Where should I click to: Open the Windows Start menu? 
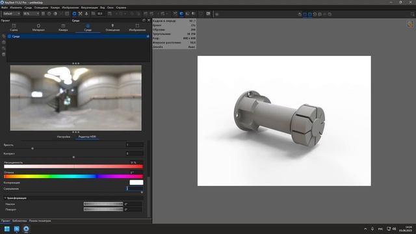(x=7, y=229)
